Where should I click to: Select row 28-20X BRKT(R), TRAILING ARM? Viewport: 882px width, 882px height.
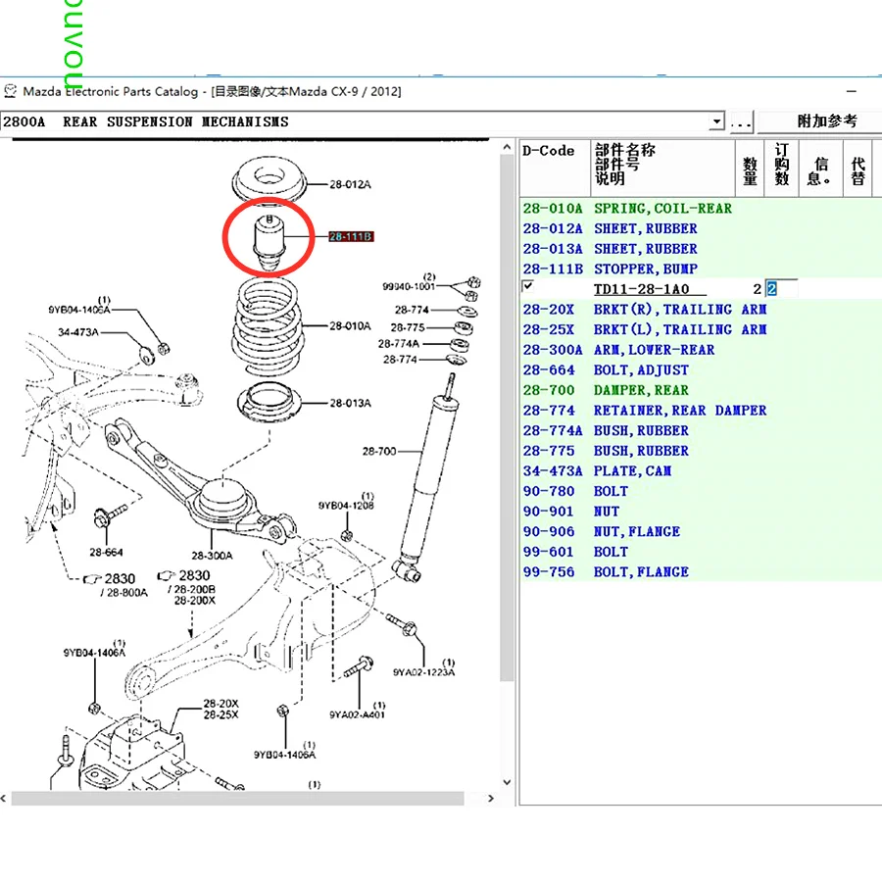(701, 310)
